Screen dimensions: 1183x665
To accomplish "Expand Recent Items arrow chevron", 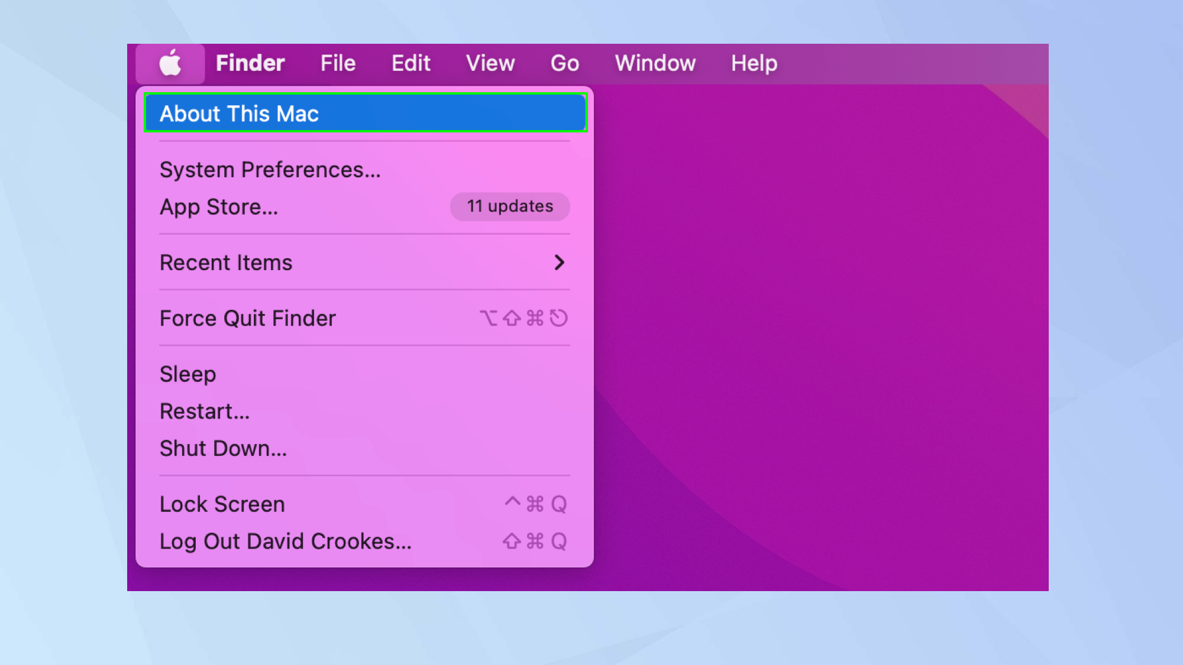I will point(561,261).
